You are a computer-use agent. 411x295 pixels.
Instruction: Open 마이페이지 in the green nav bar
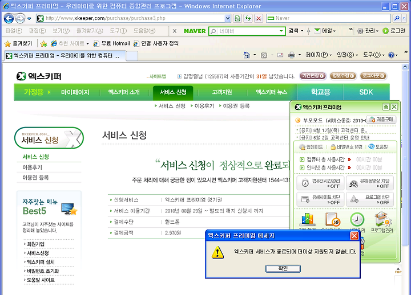coord(75,92)
